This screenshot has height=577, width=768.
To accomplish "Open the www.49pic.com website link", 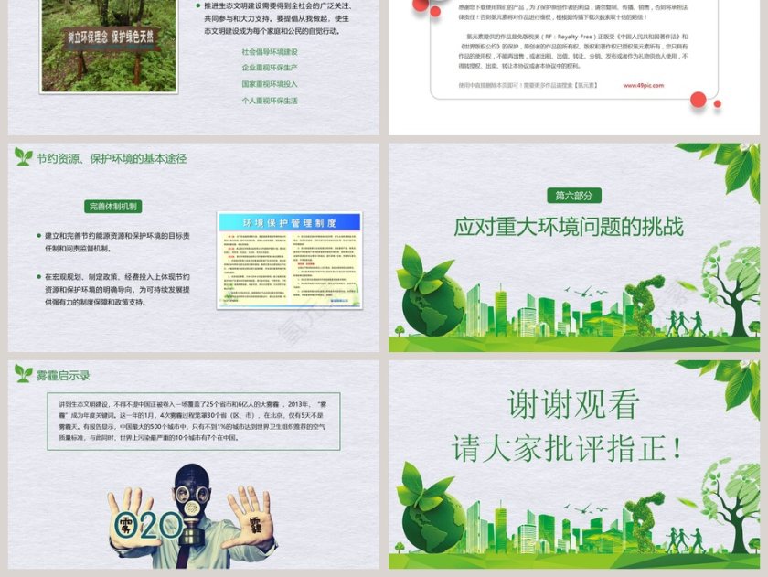I will (x=642, y=85).
